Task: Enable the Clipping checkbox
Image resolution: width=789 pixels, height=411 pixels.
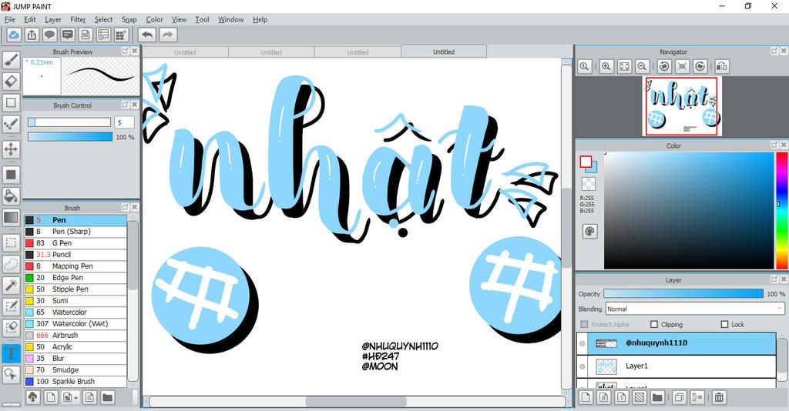Action: coord(654,325)
